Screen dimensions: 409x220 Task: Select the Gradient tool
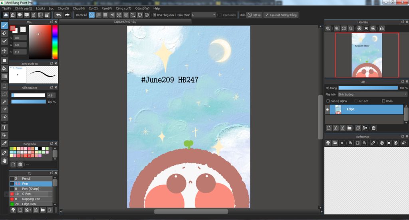click(x=4, y=76)
